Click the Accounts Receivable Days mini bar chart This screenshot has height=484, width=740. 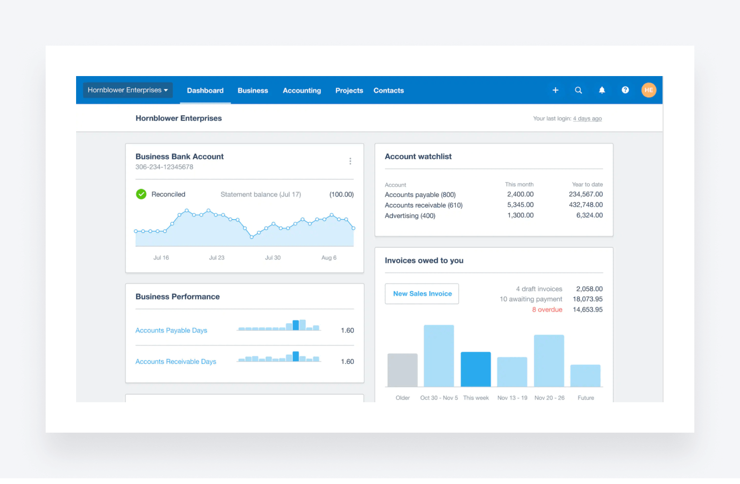tap(279, 357)
